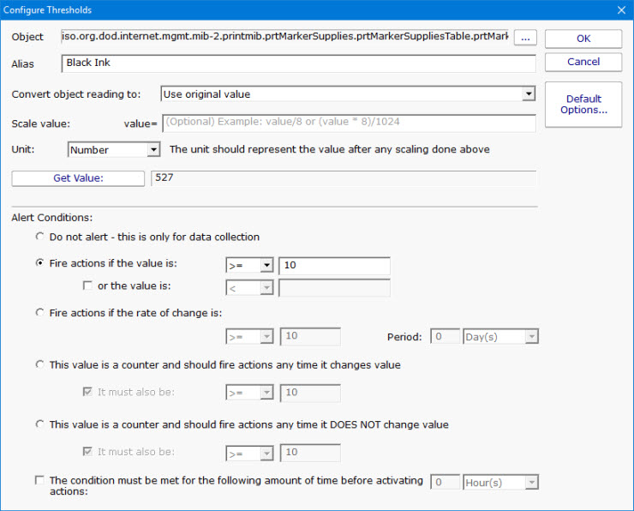The image size is (634, 511).
Task: Choose 'Fire actions if the rate of change is'
Action: pos(40,313)
